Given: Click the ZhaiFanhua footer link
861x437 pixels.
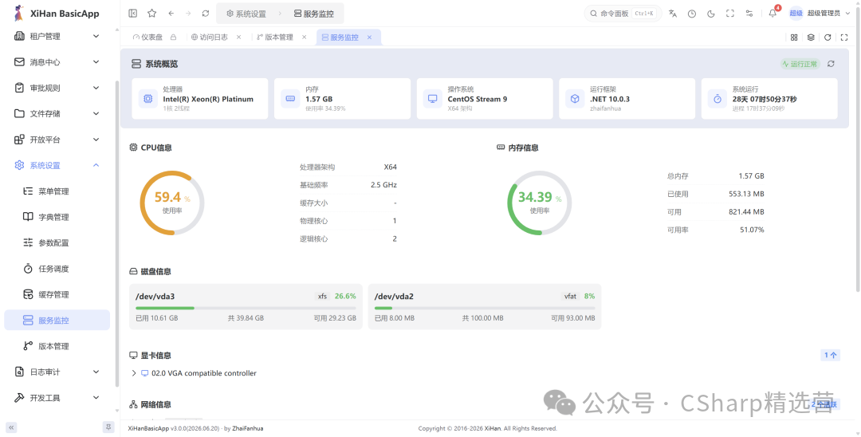Looking at the screenshot, I should click(248, 429).
